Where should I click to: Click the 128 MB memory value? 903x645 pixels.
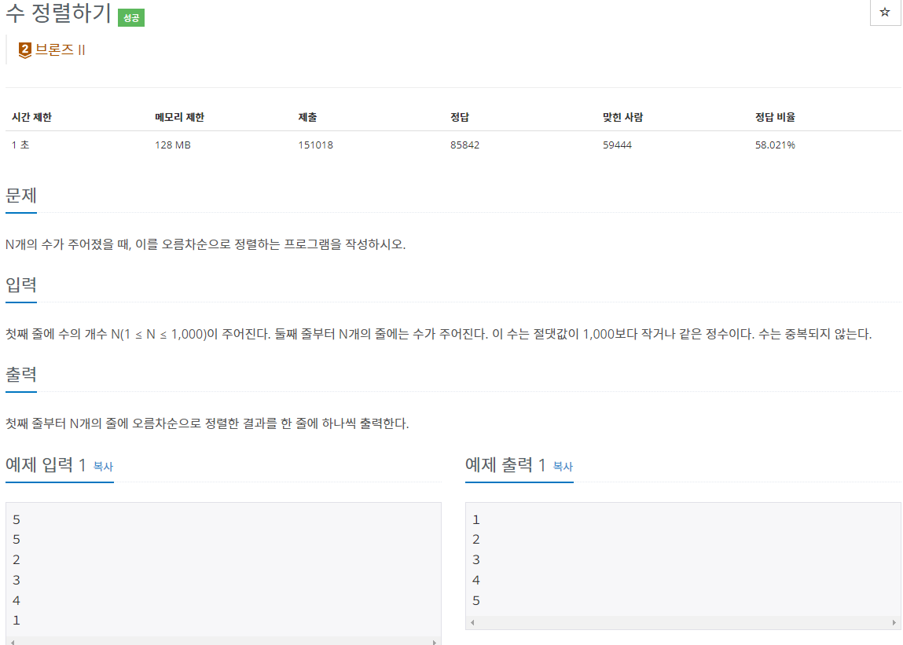(173, 145)
